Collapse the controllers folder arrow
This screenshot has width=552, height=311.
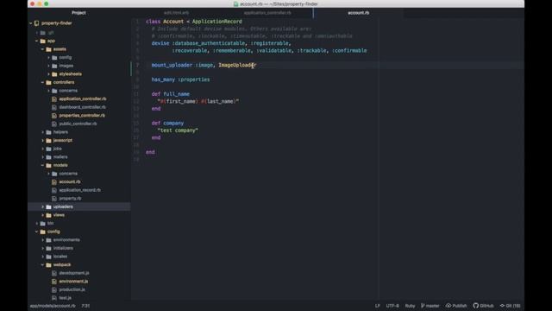[x=43, y=83]
